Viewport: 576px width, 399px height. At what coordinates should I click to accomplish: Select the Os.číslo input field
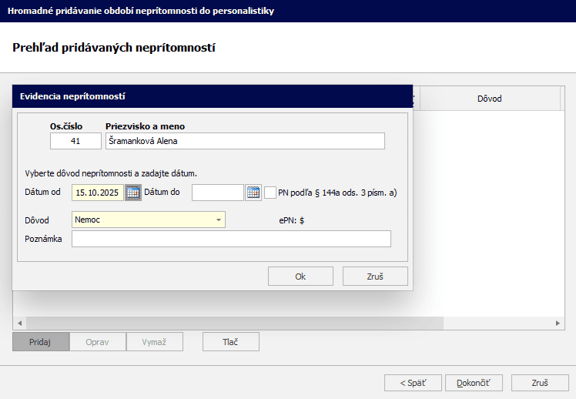[x=75, y=141]
